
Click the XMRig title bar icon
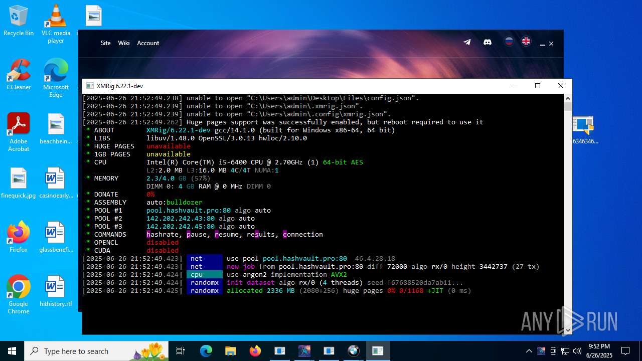90,86
